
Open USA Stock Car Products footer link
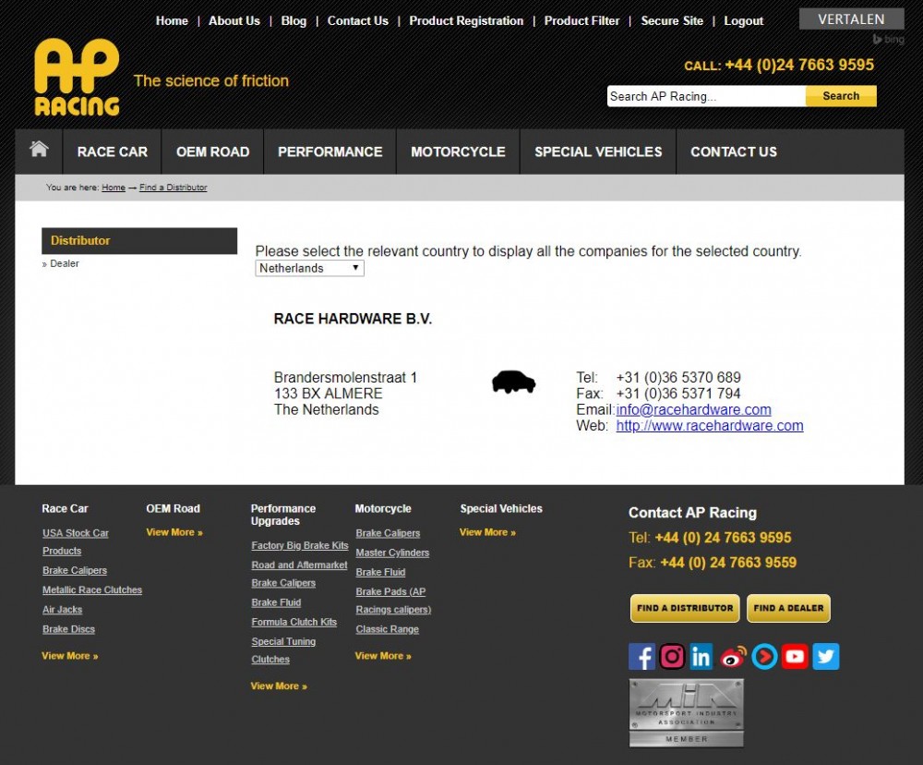(x=76, y=541)
